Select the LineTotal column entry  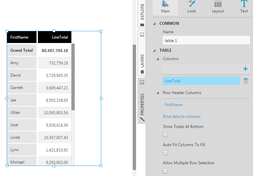pos(201,81)
